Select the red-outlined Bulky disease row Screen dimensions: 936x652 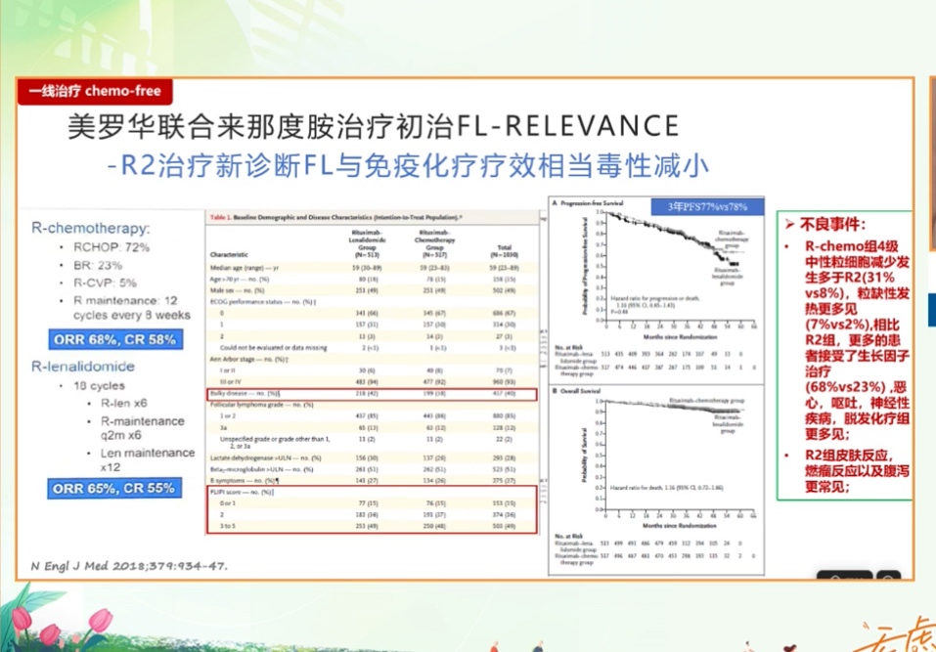point(373,392)
